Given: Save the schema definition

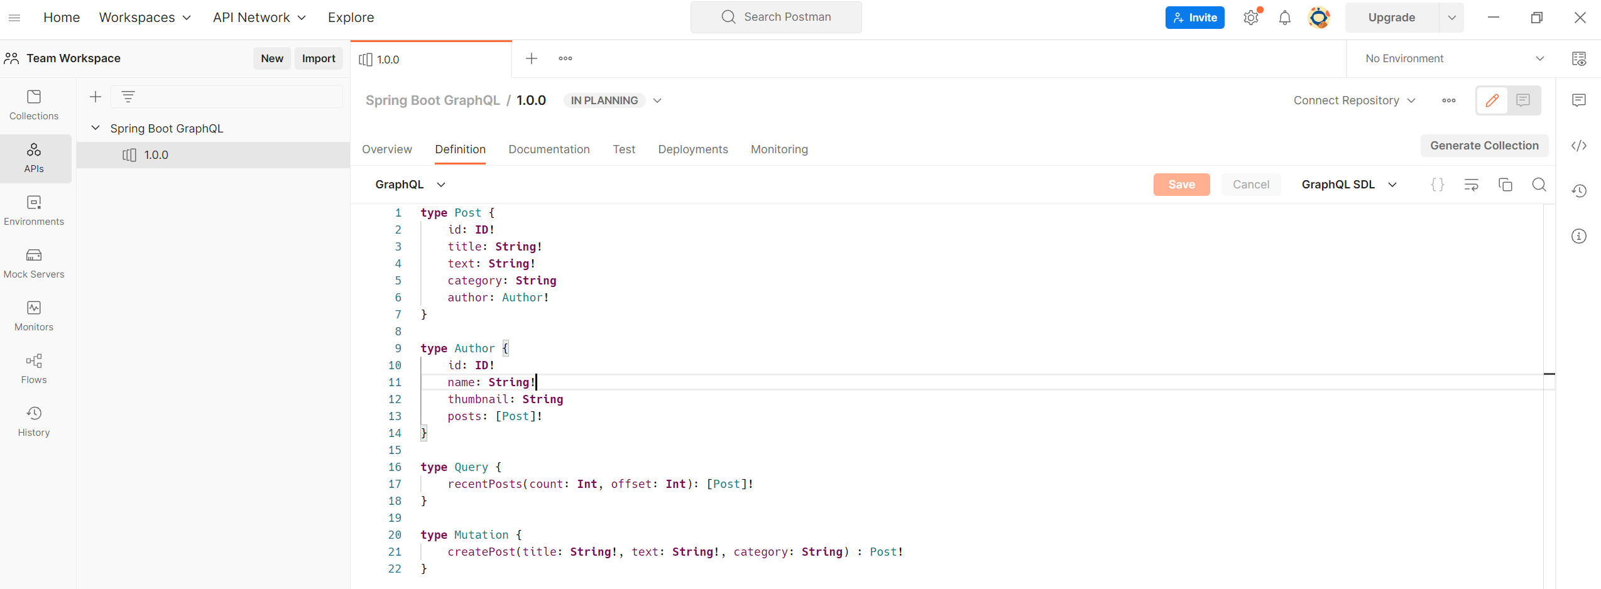Looking at the screenshot, I should [x=1182, y=185].
